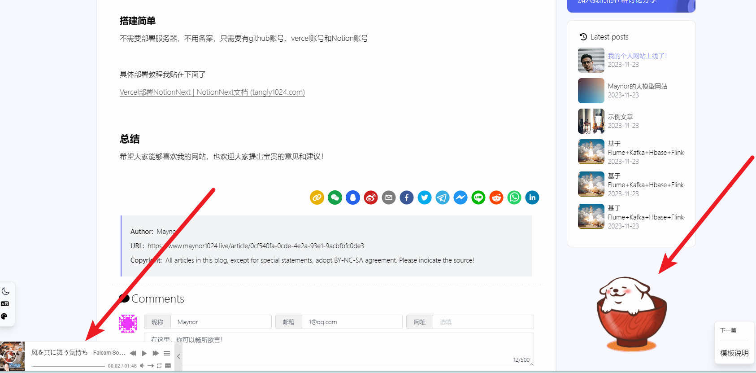Share article on Weibo
756x373 pixels.
[x=371, y=197]
